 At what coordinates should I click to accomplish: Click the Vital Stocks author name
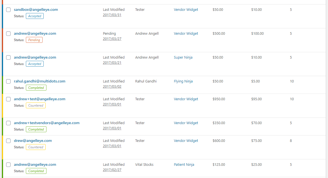[x=144, y=165]
